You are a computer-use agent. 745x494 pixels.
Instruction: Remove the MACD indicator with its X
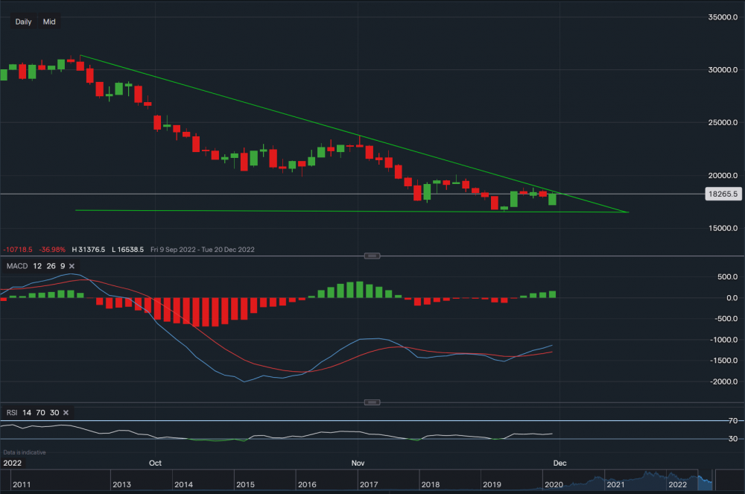click(72, 266)
